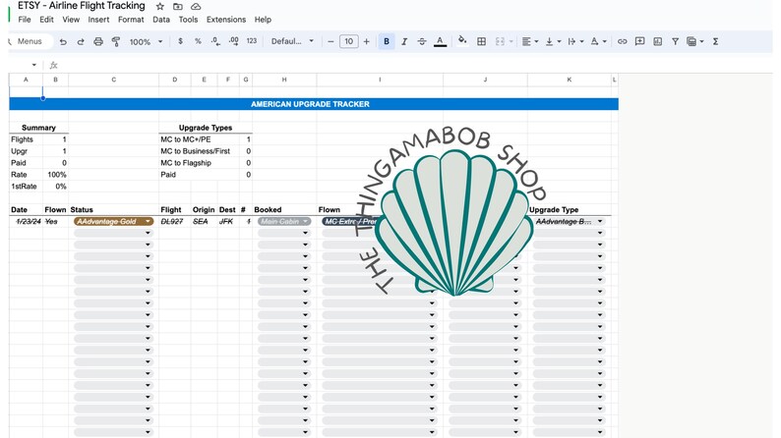The height and width of the screenshot is (438, 781).
Task: Check cloud save status icon
Action: (196, 7)
